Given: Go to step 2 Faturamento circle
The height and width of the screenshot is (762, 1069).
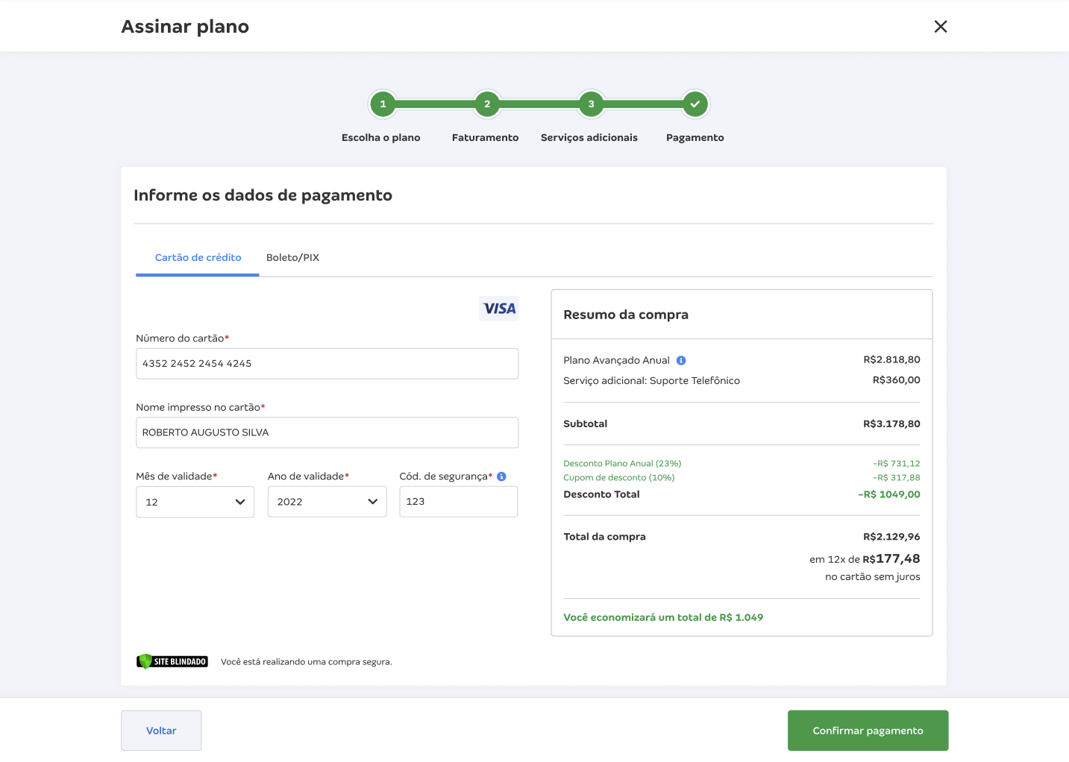Looking at the screenshot, I should click(487, 104).
